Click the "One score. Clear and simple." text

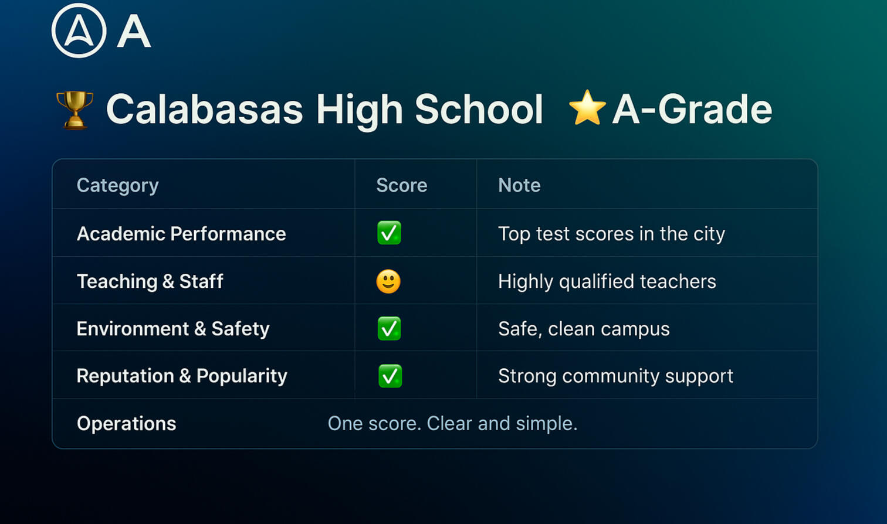(x=452, y=423)
